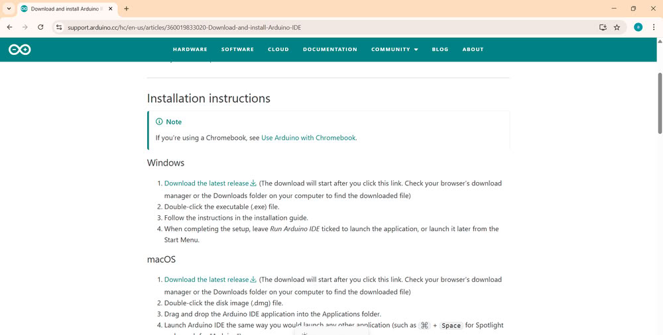Open the Documentation menu item

[330, 50]
